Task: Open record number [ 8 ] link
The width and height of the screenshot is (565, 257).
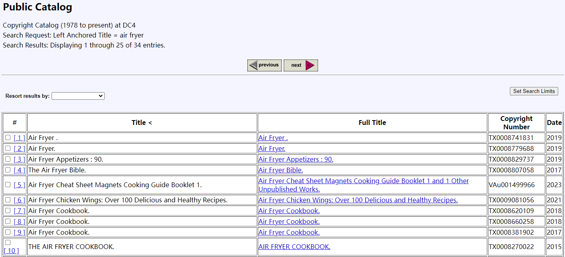Action: coord(19,221)
